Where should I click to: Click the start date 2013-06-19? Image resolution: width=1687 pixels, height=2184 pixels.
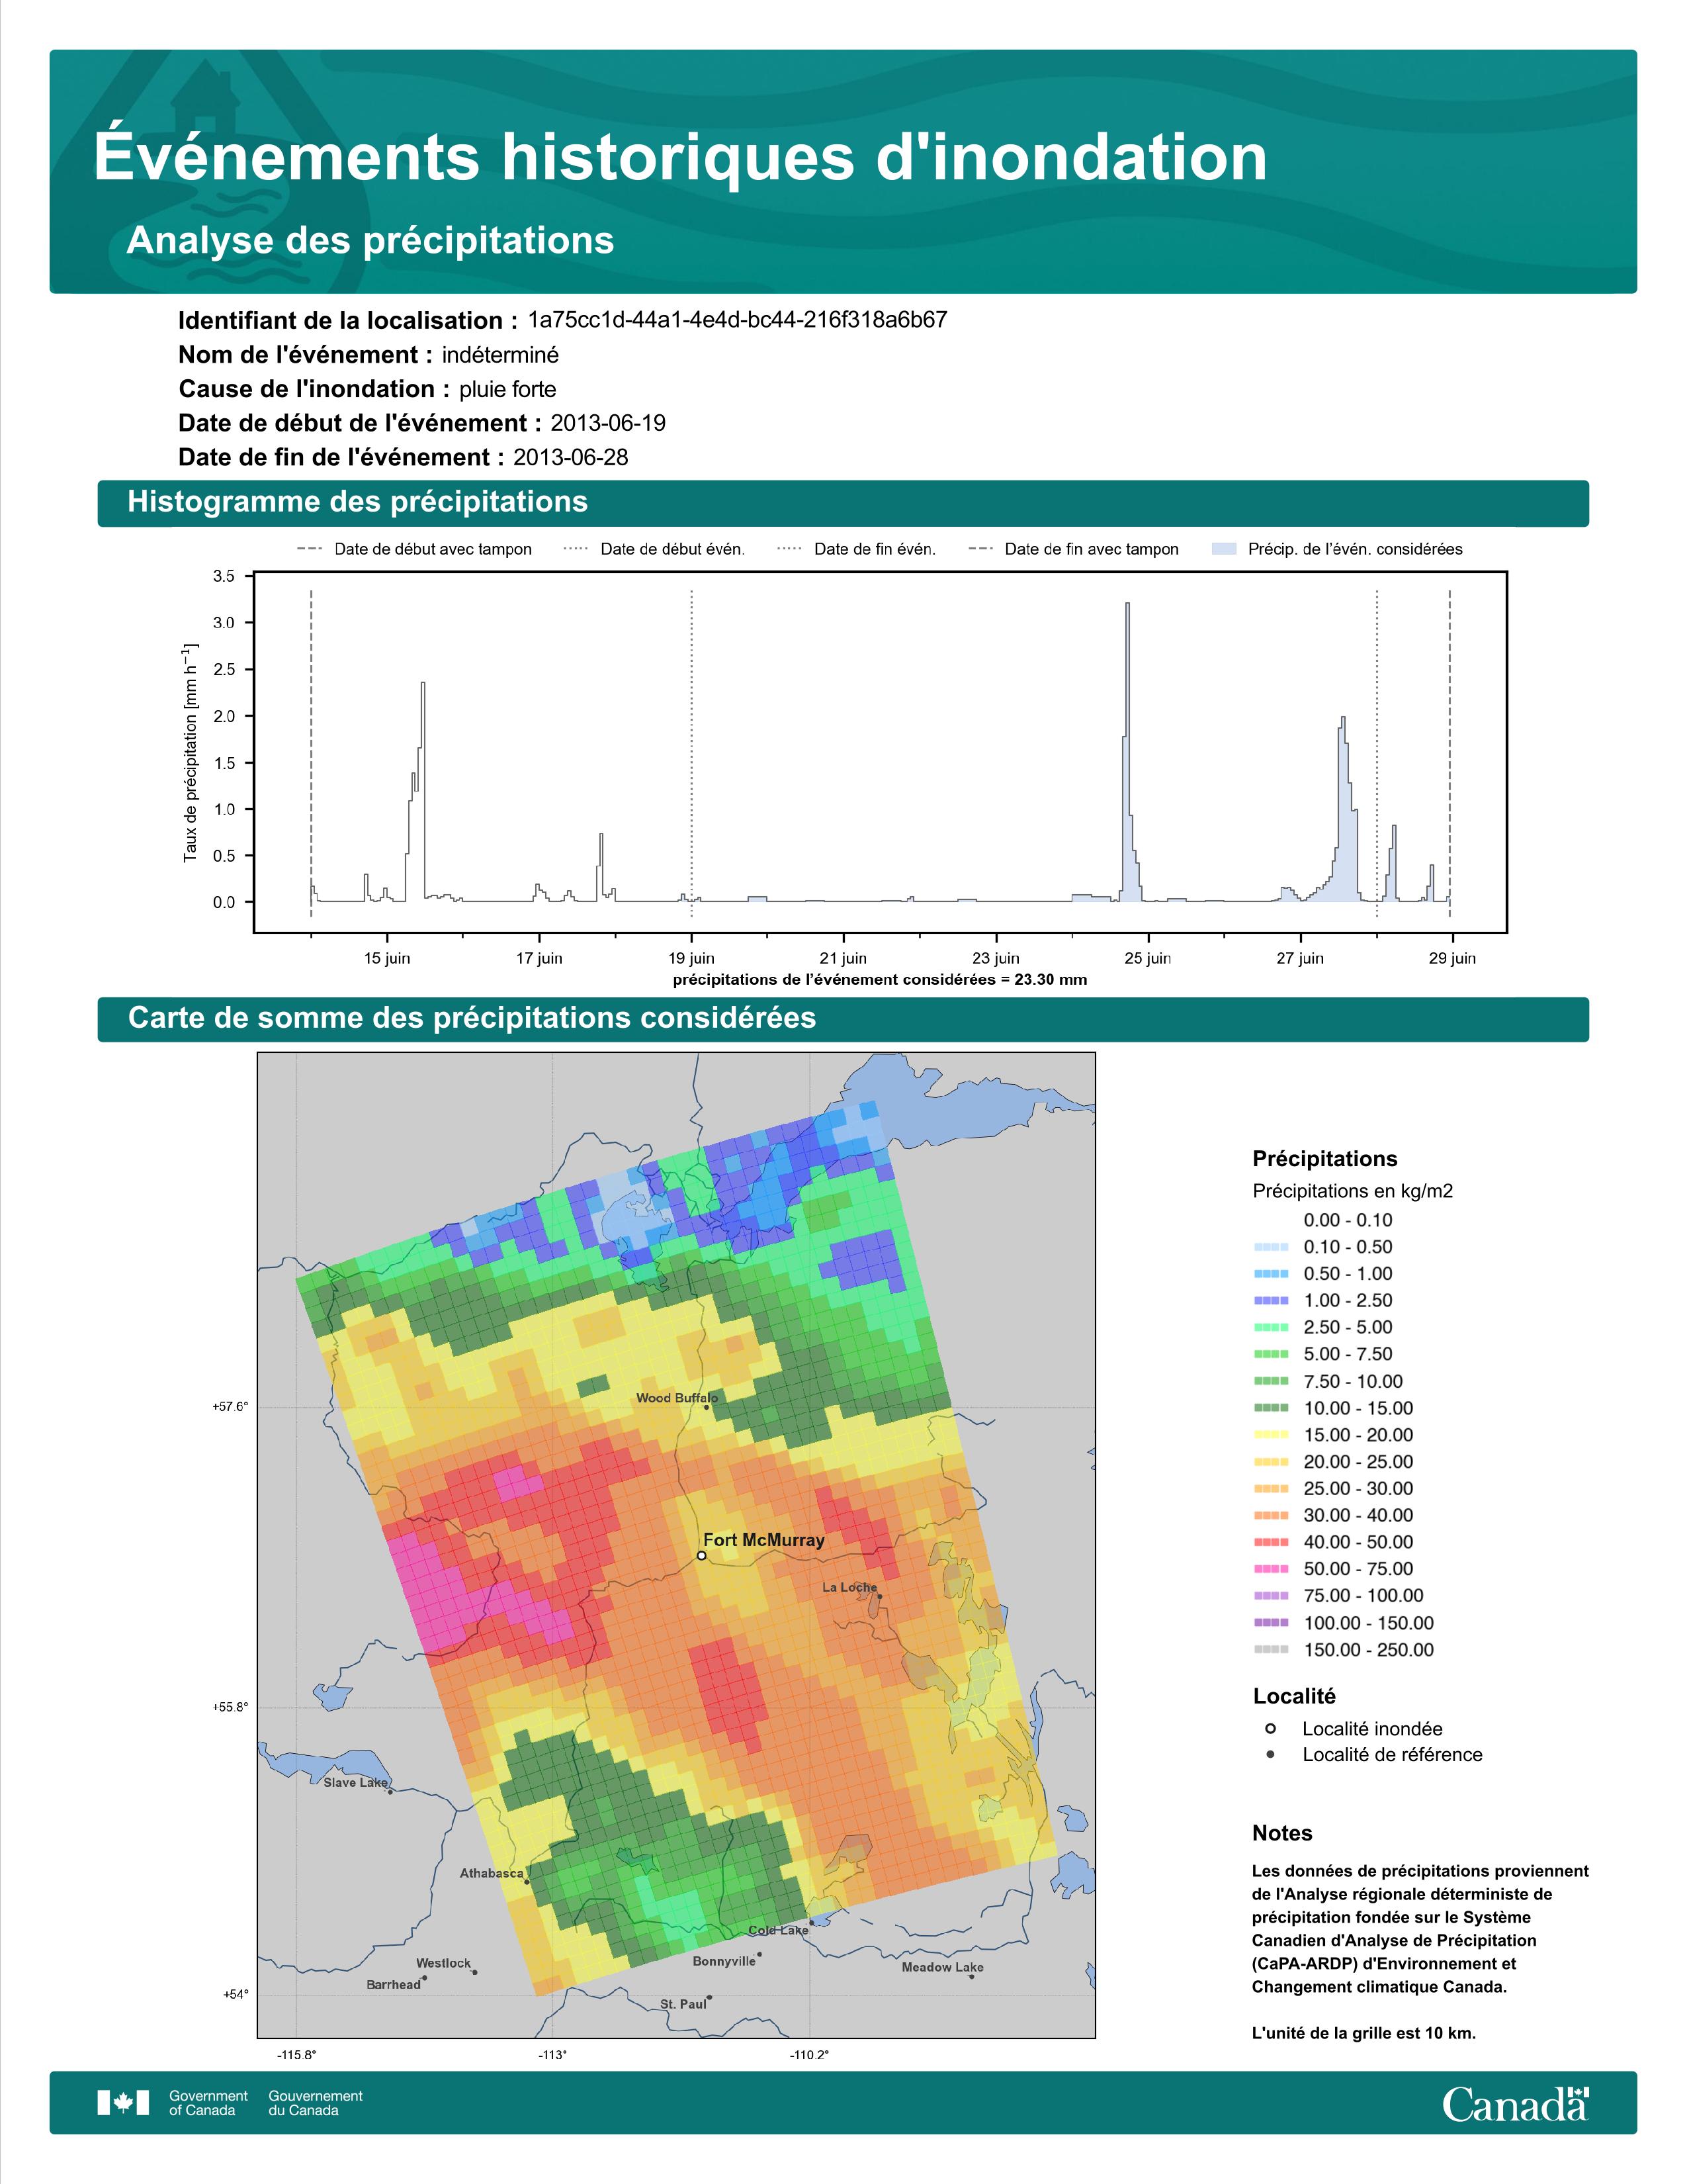coord(607,423)
